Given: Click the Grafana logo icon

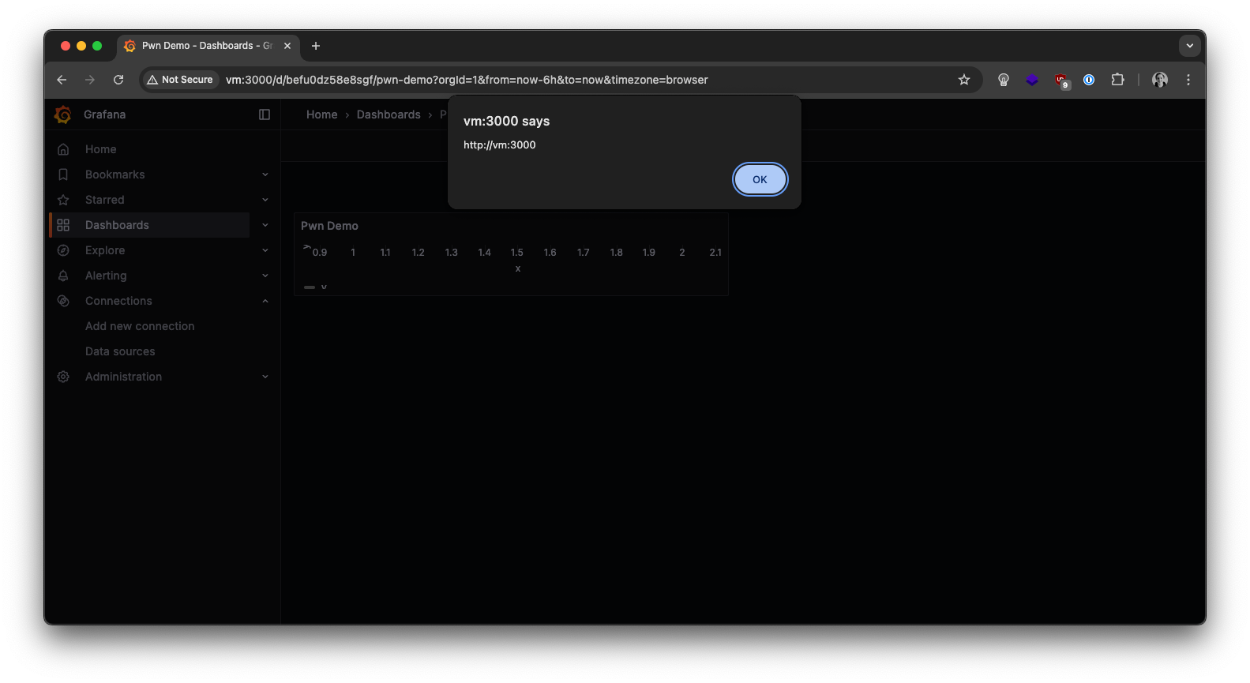Looking at the screenshot, I should point(63,114).
